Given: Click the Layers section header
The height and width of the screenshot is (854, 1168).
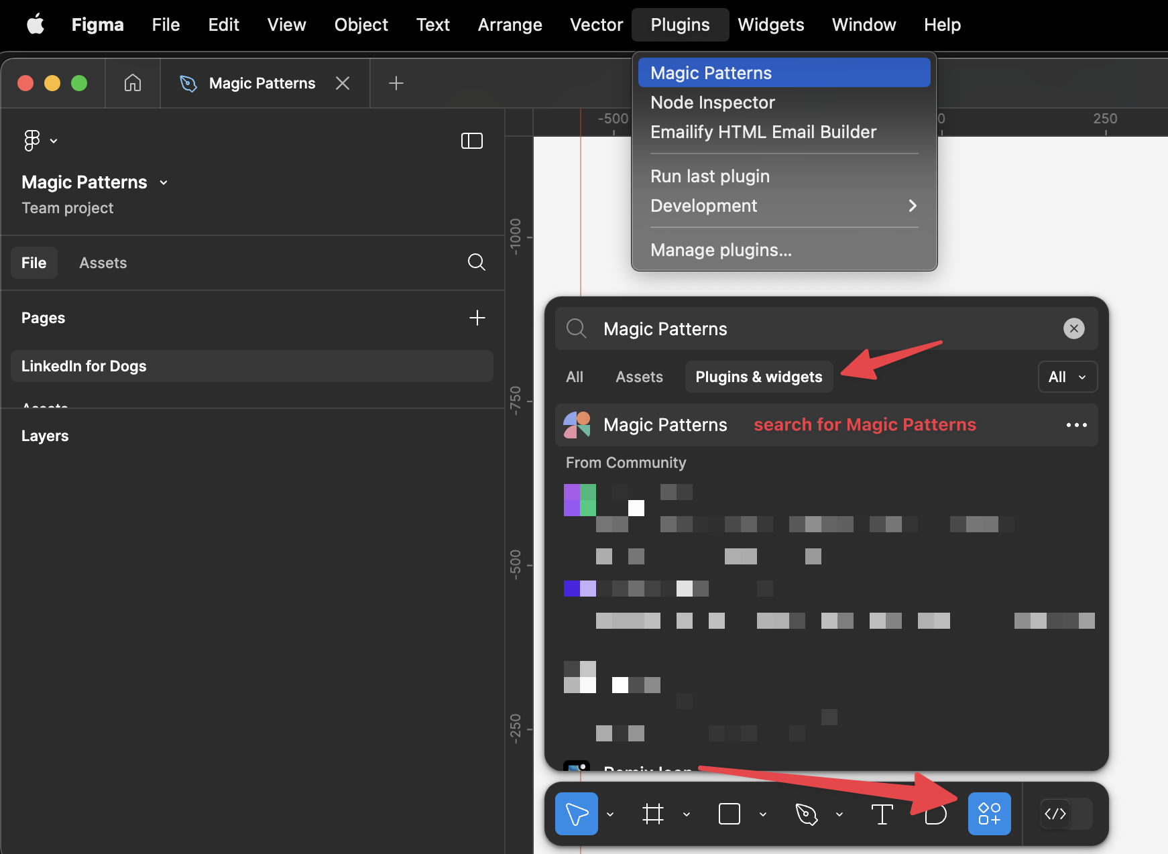Looking at the screenshot, I should tap(45, 436).
